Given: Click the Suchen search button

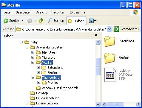Looking at the screenshot, I should coord(56,21).
